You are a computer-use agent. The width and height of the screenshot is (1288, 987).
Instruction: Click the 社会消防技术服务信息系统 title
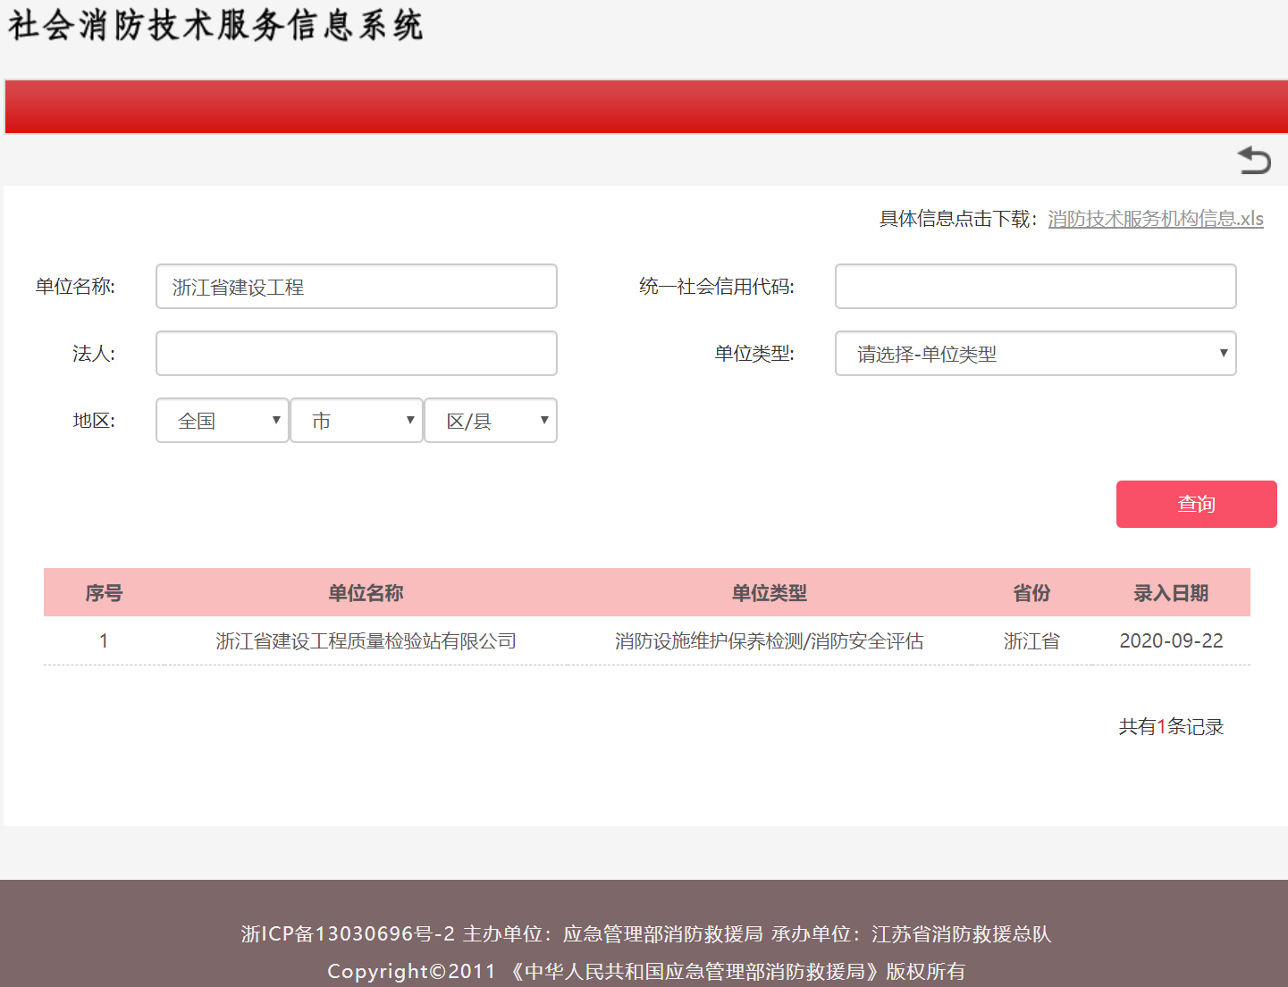[x=215, y=25]
